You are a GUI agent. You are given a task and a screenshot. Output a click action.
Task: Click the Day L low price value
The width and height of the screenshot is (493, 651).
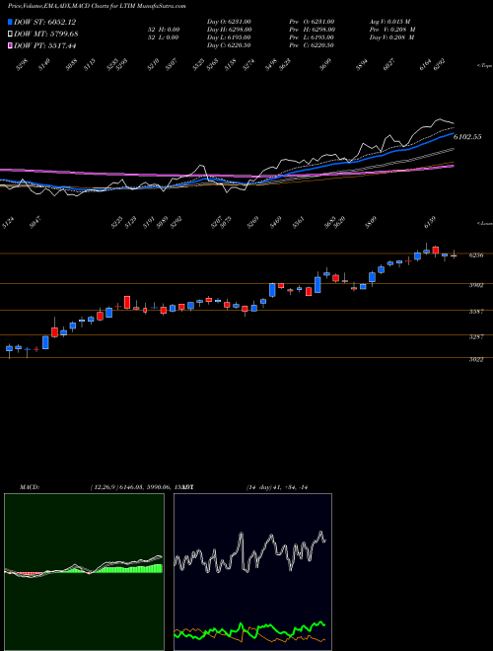[x=229, y=37]
